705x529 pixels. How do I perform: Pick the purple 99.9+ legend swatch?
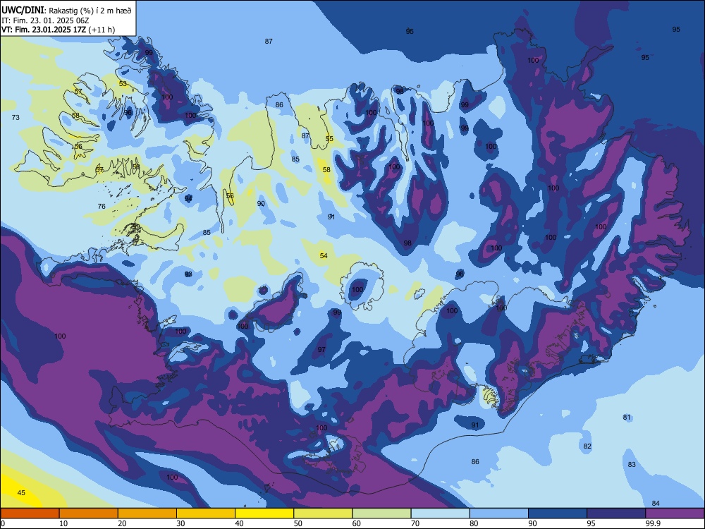(x=675, y=513)
